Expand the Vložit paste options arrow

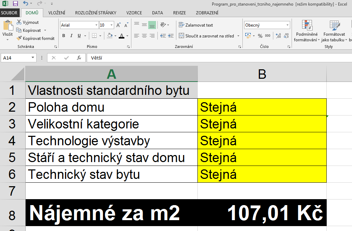[8, 40]
